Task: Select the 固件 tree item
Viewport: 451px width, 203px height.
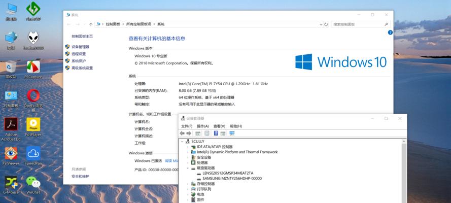Action: pos(200,200)
